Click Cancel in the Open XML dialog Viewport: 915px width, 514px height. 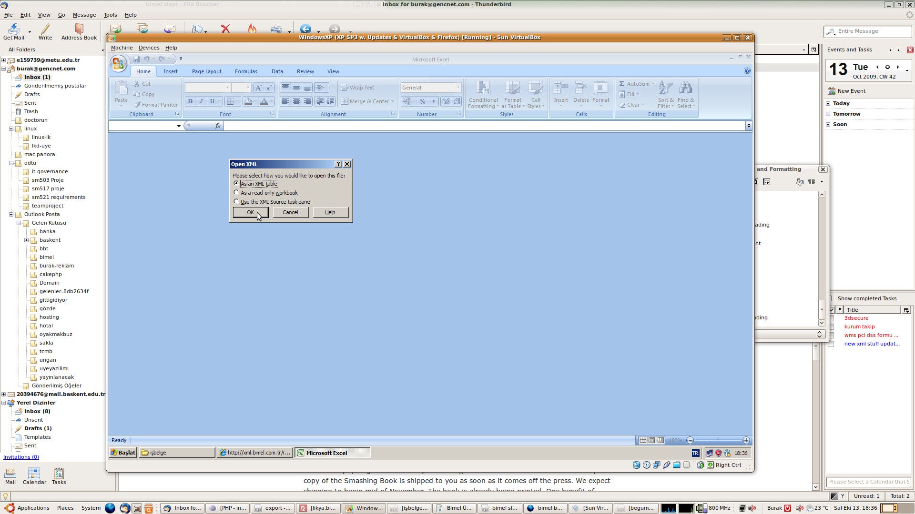coord(290,212)
